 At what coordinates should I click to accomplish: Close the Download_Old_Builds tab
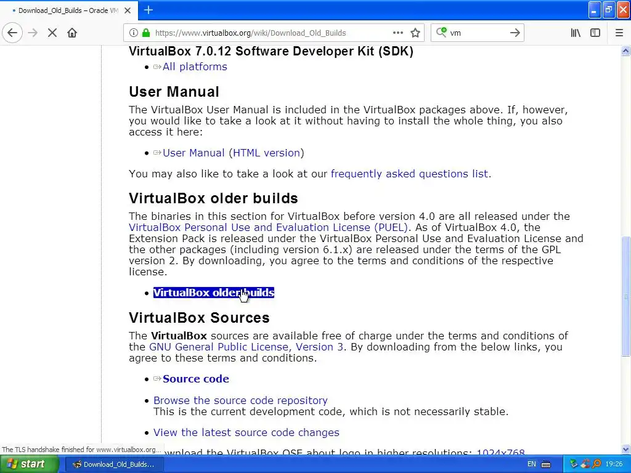click(128, 10)
